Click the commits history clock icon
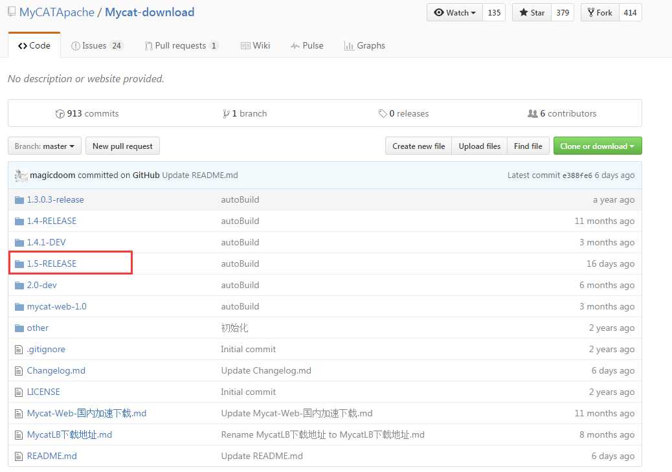Screen dimensions: 672x472 (60, 114)
